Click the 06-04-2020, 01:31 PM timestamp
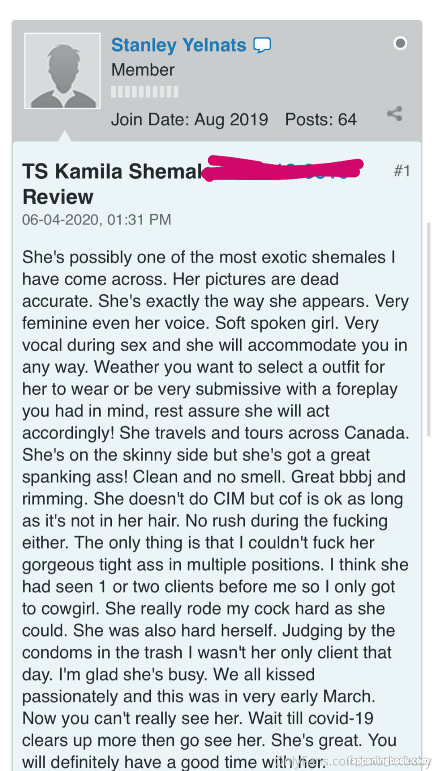Image resolution: width=434 pixels, height=771 pixels. [x=96, y=220]
